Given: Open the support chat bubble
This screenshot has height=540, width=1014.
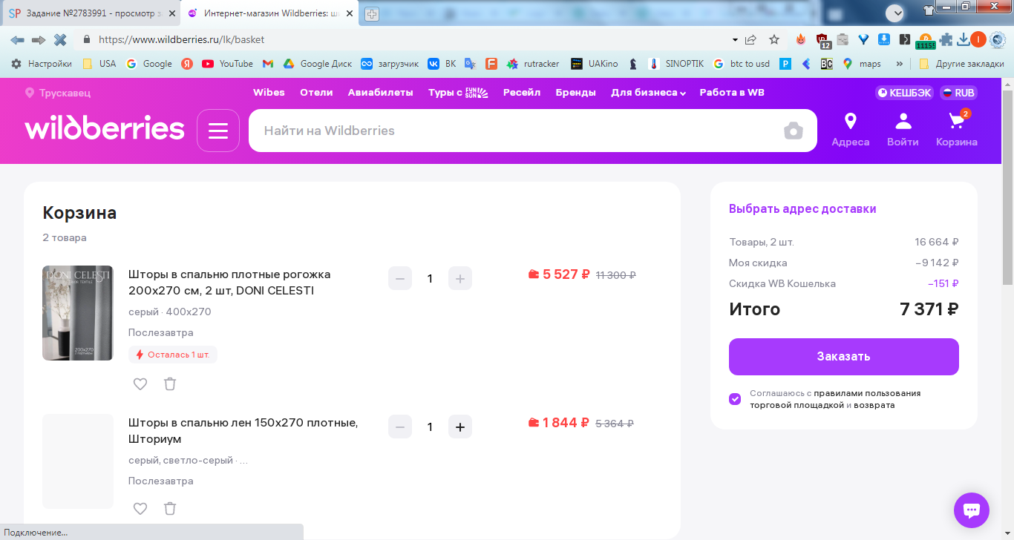Looking at the screenshot, I should coord(972,510).
